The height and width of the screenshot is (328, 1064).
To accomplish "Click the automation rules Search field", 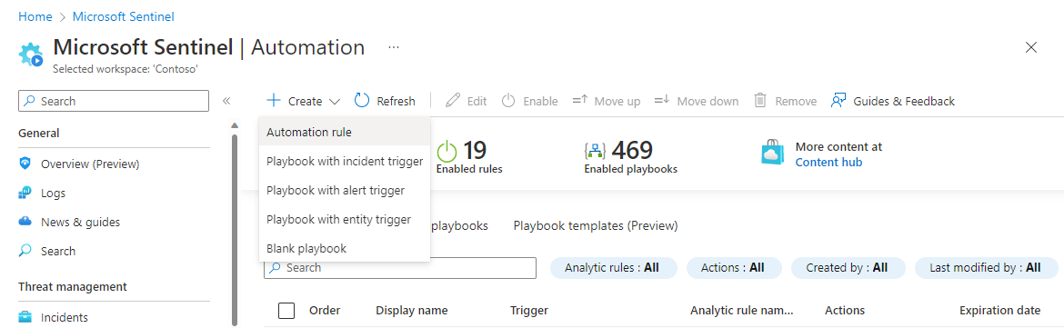I will (400, 268).
